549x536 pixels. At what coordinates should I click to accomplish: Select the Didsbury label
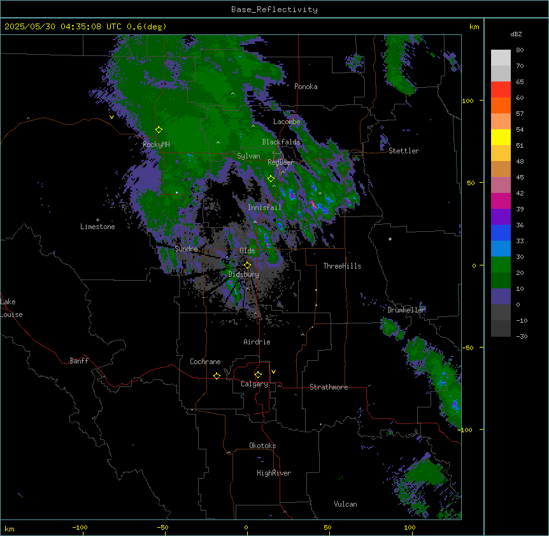(244, 274)
